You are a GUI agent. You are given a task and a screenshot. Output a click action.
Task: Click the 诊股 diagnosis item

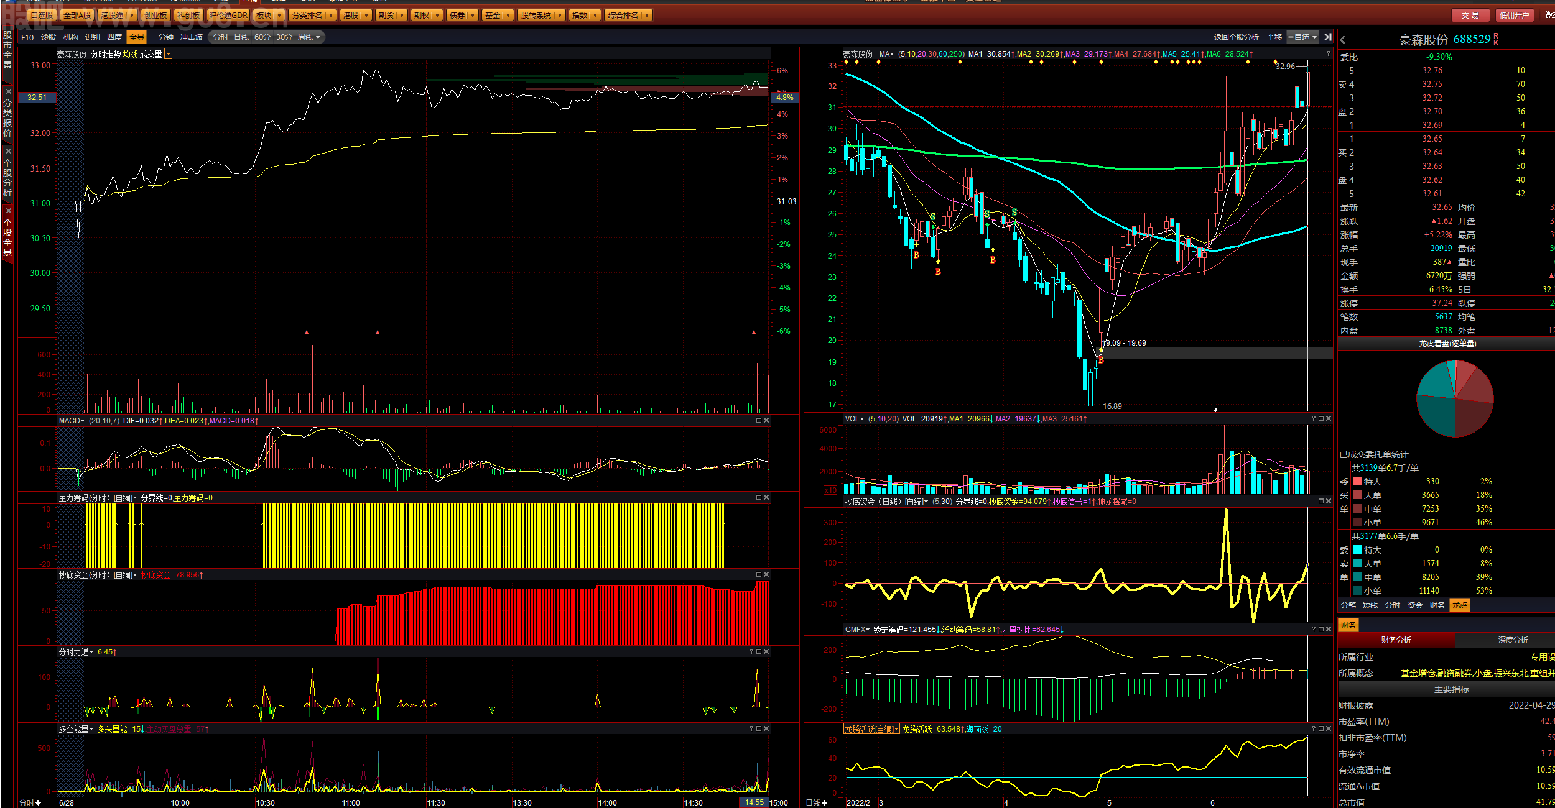pos(49,37)
